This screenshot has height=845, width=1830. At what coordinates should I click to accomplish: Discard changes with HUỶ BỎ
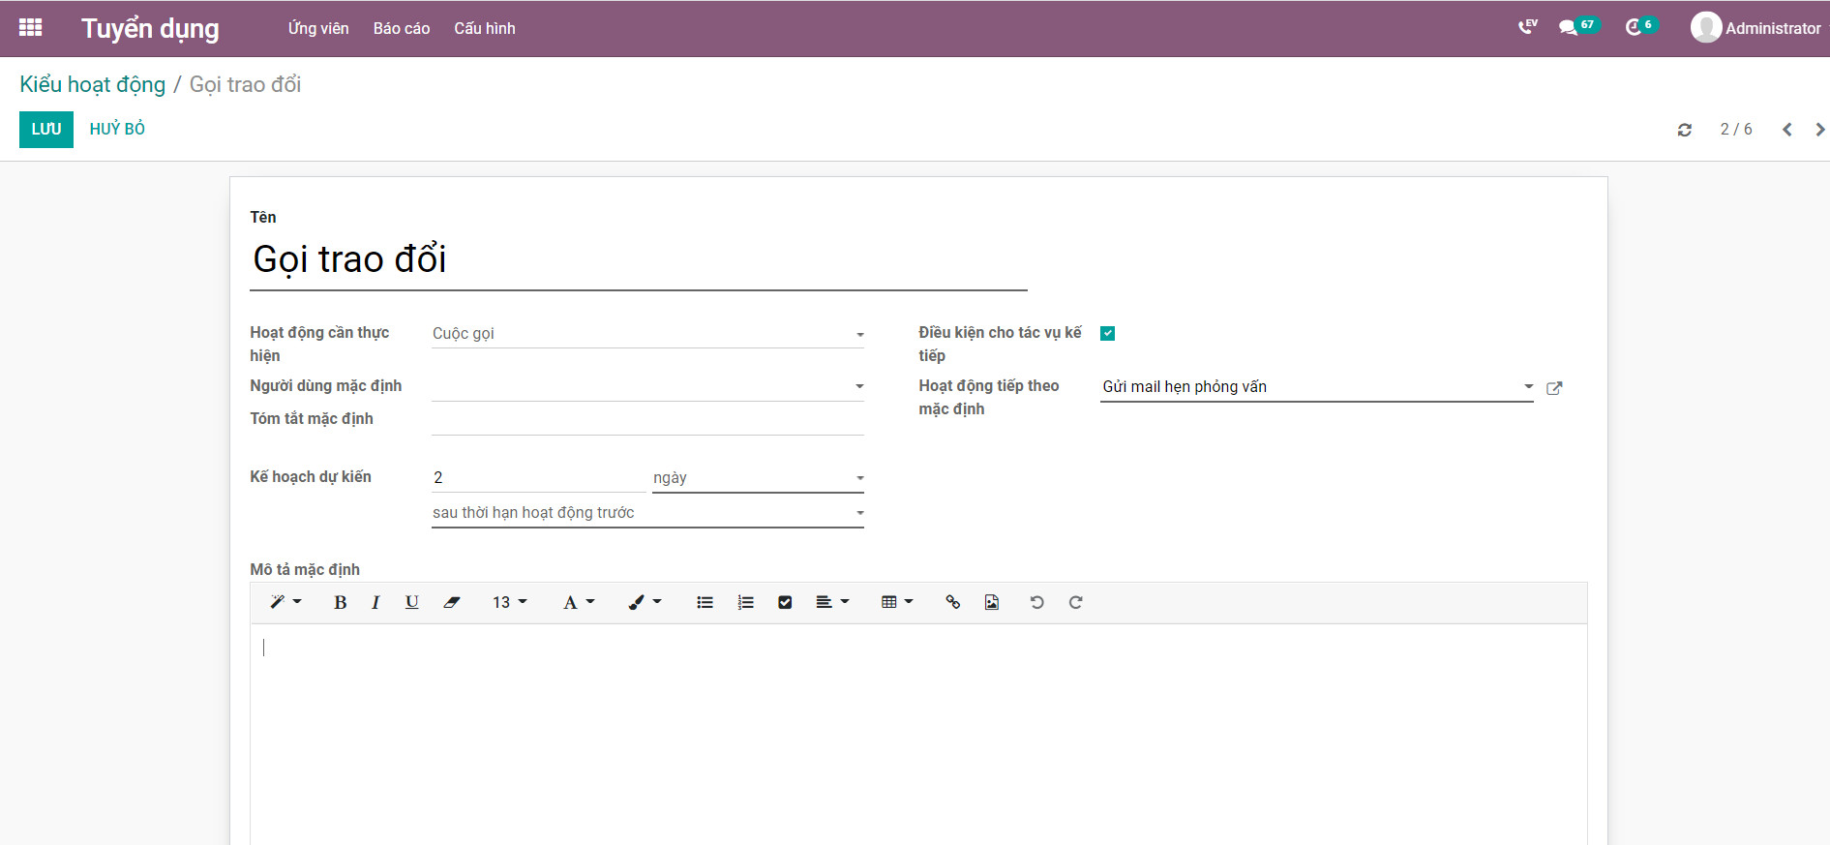point(117,129)
